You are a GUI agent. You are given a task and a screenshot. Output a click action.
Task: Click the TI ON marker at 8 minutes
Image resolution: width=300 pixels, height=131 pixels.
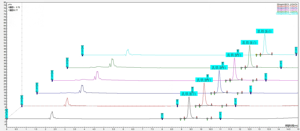tap(162, 116)
